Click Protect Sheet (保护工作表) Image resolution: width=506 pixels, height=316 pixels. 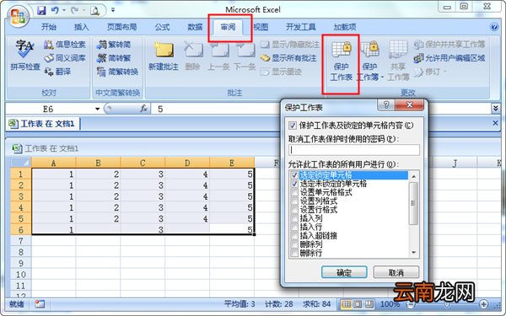coord(341,61)
